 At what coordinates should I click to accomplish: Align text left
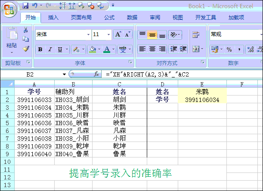tap(142, 49)
